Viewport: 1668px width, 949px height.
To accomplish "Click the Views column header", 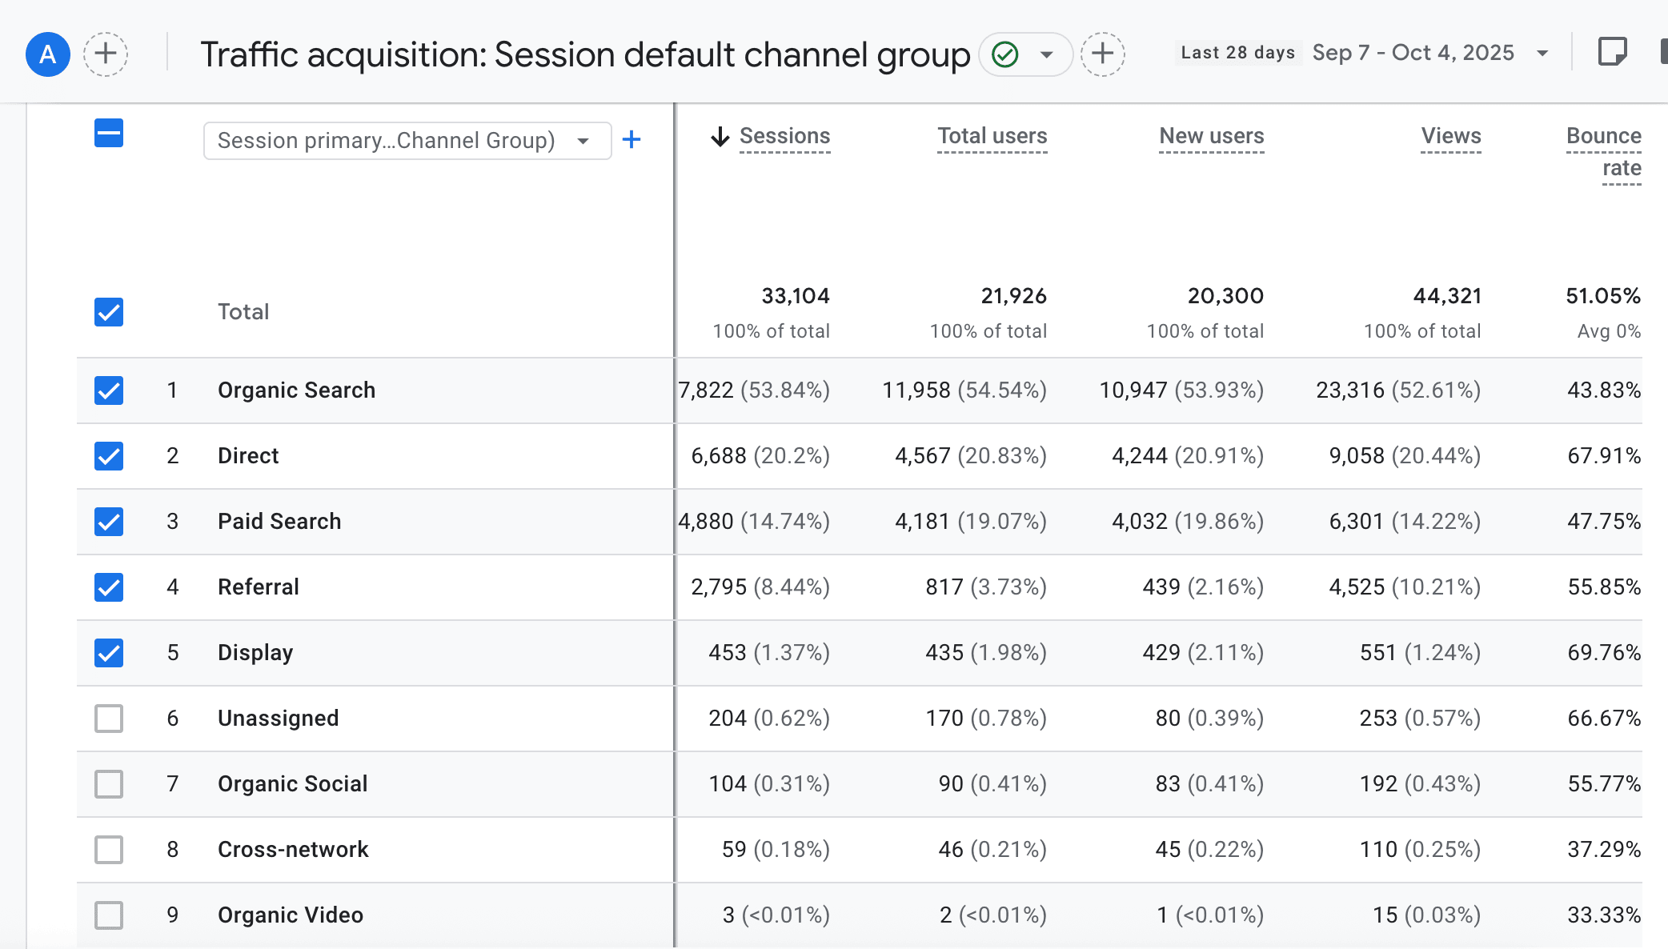I will click(1450, 136).
